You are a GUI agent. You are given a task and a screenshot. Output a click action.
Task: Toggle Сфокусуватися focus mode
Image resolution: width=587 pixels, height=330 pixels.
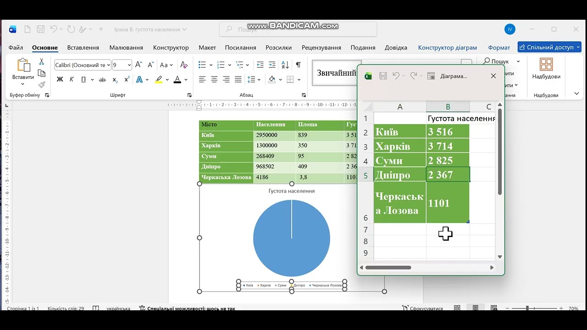pos(422,308)
